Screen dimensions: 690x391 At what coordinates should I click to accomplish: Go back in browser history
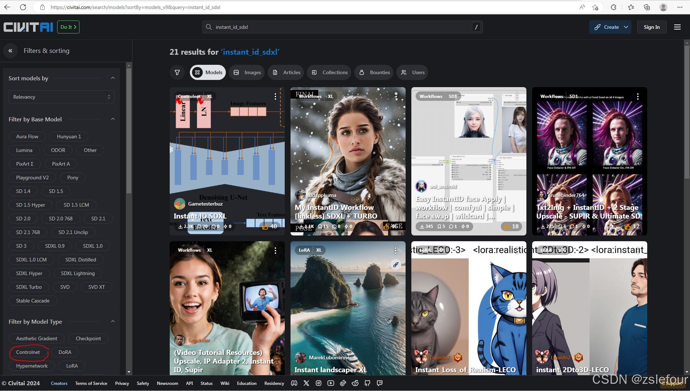tap(7, 7)
